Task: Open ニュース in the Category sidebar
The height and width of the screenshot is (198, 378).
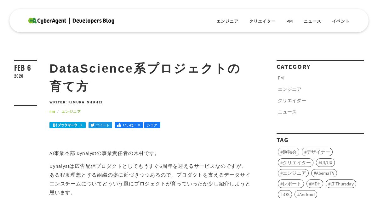Action: click(287, 112)
